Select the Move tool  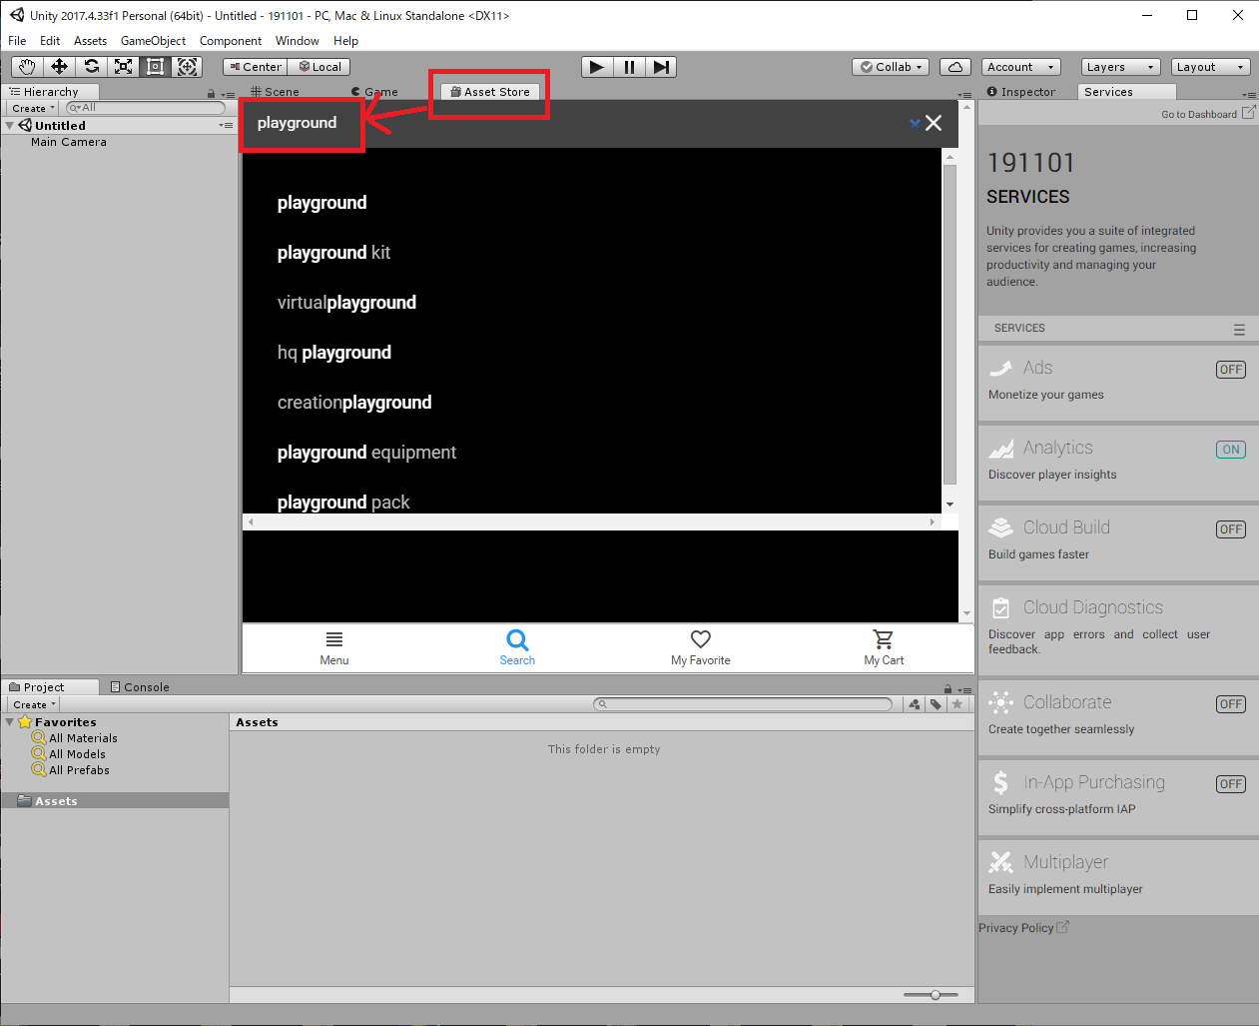[59, 67]
